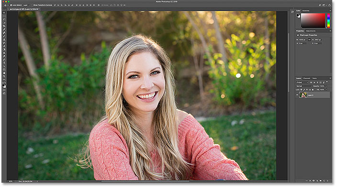Image resolution: width=337 pixels, height=188 pixels.
Task: Select the Lasso tool
Action: click(x=4, y=19)
